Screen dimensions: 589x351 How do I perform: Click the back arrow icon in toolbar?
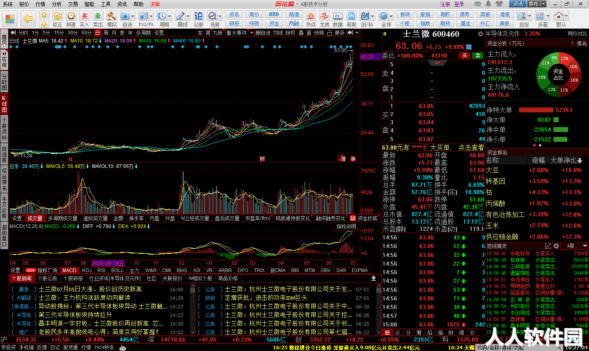[28, 18]
